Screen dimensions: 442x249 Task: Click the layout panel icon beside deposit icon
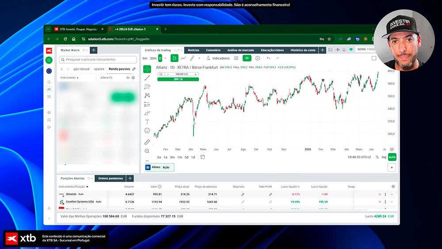point(330,50)
